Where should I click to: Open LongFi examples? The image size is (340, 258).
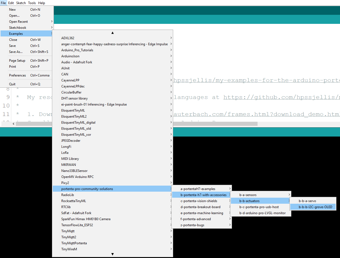[x=113, y=147]
